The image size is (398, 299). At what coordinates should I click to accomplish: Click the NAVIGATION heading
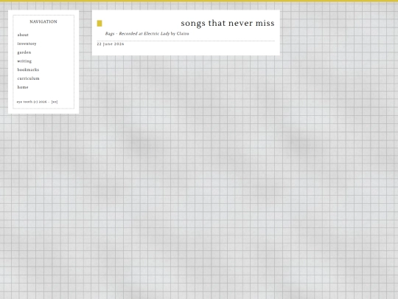point(43,22)
